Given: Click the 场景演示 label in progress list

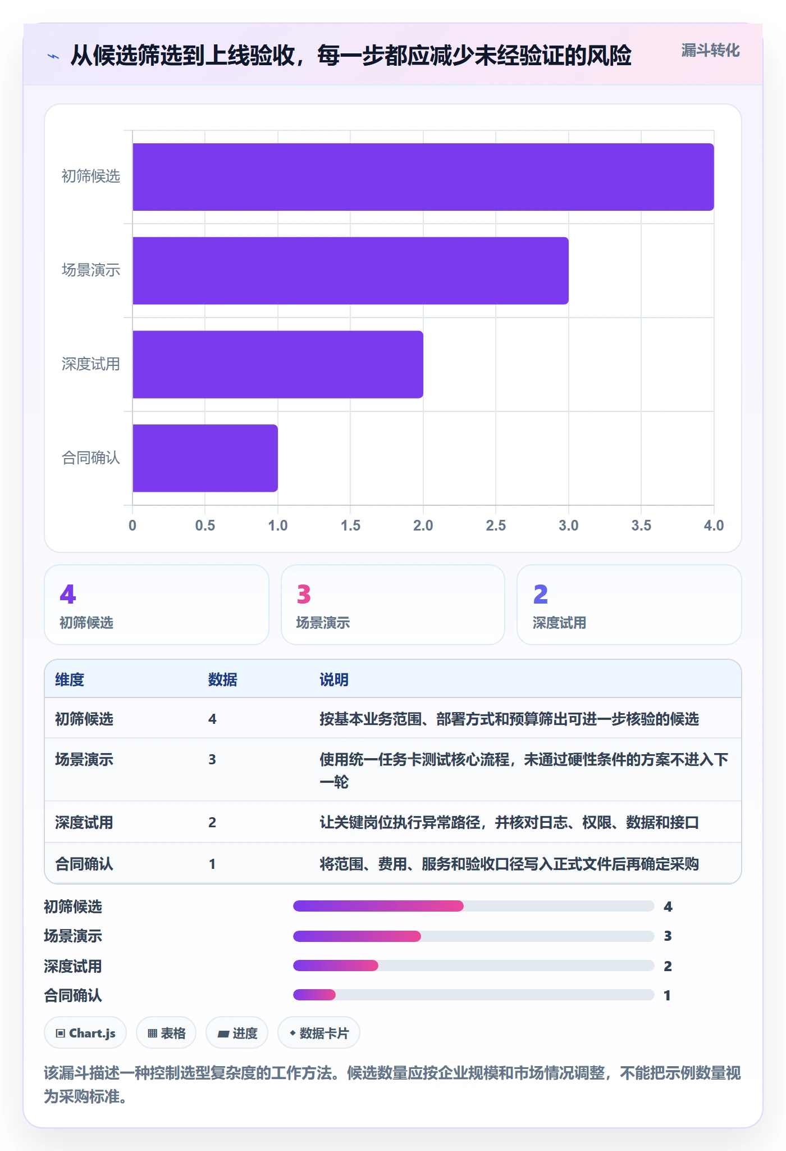Looking at the screenshot, I should tap(73, 936).
